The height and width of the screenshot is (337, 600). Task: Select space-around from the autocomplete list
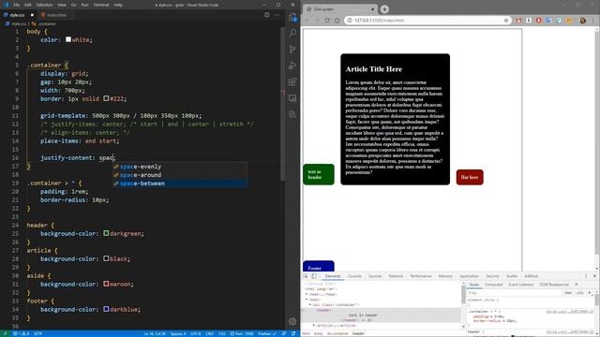180,175
